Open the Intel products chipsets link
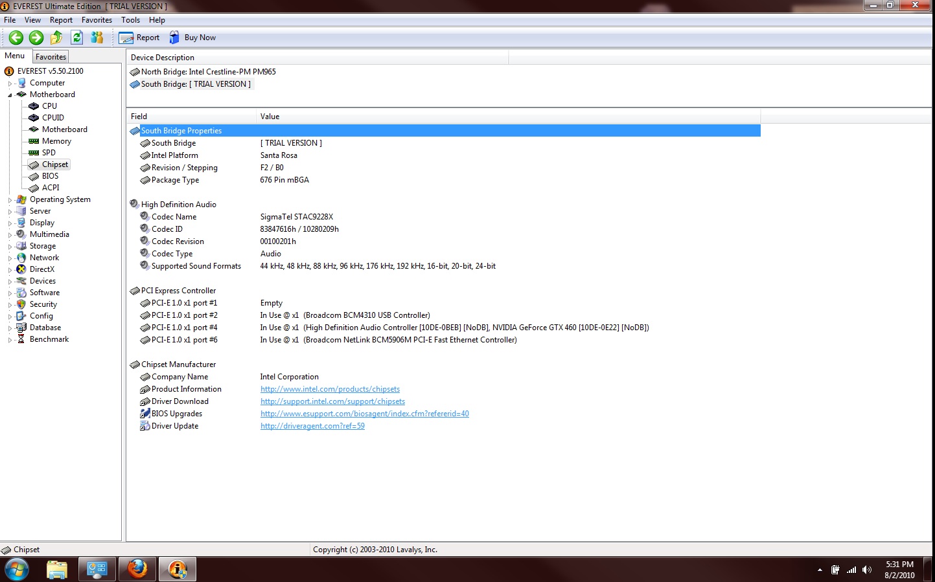Screen dimensions: 935x582 pyautogui.click(x=330, y=389)
